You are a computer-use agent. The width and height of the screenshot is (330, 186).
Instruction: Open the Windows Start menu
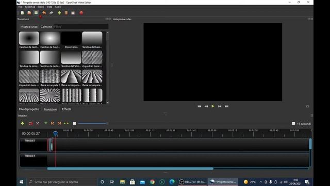[22, 182]
